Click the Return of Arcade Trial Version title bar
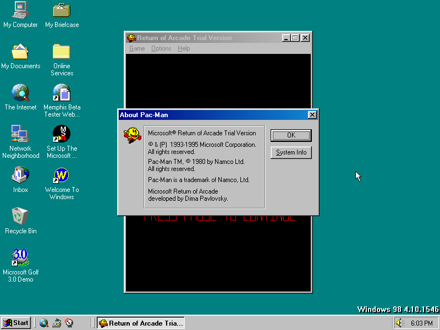Image resolution: width=440 pixels, height=330 pixels. click(x=218, y=38)
